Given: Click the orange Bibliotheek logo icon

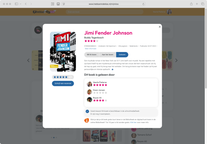Looking at the screenshot, I should (86, 120).
